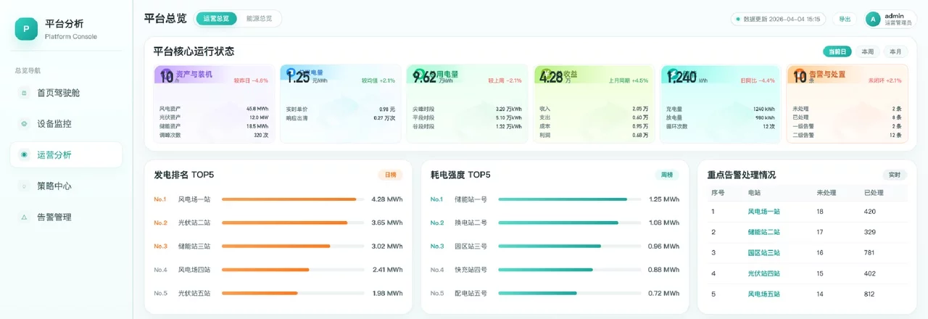
Task: Click the 运营分析 sidebar icon
Action: click(x=24, y=155)
